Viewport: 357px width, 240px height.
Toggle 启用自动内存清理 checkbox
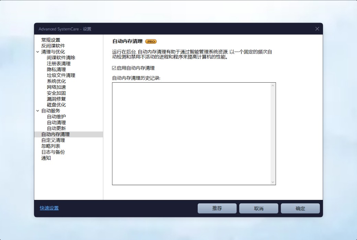tap(114, 68)
